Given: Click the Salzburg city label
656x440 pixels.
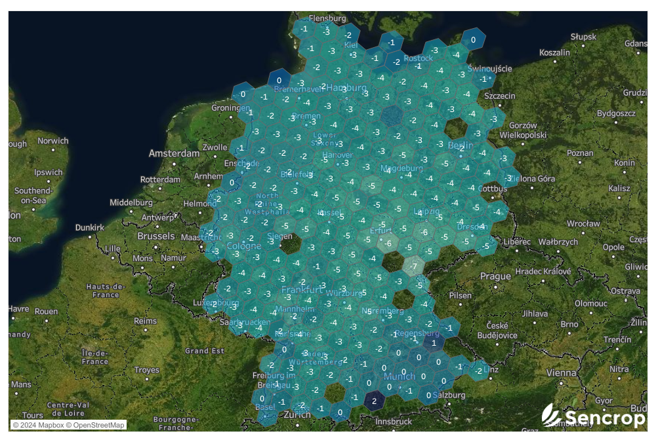Looking at the screenshot, I should [x=449, y=395].
